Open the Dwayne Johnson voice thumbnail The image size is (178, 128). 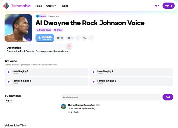[x=18, y=28]
